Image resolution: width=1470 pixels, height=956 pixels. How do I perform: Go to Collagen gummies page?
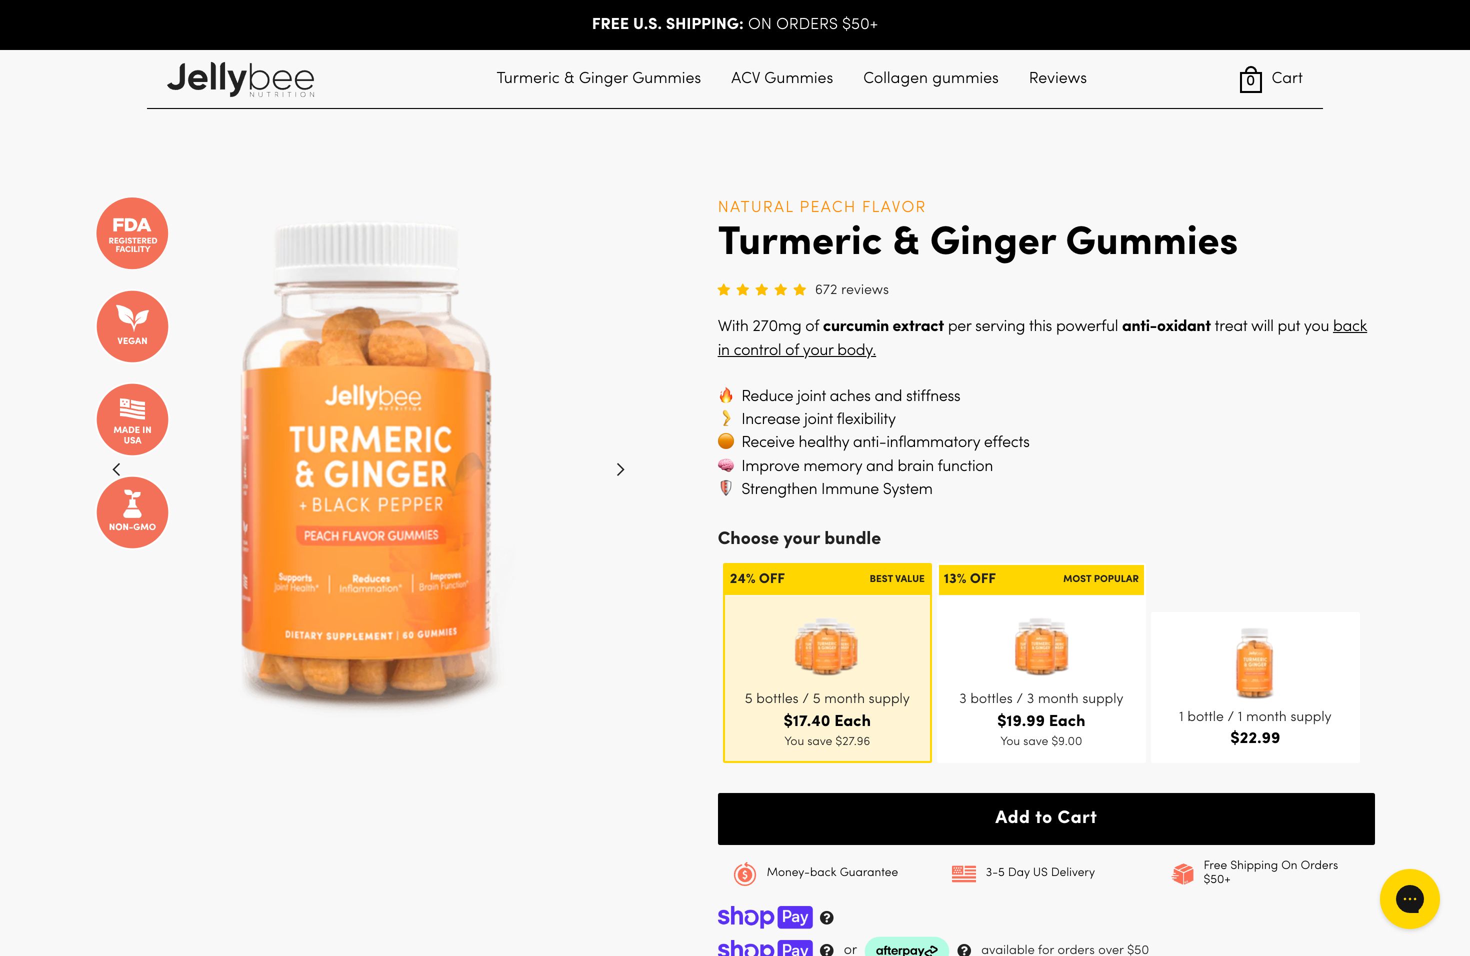point(931,78)
